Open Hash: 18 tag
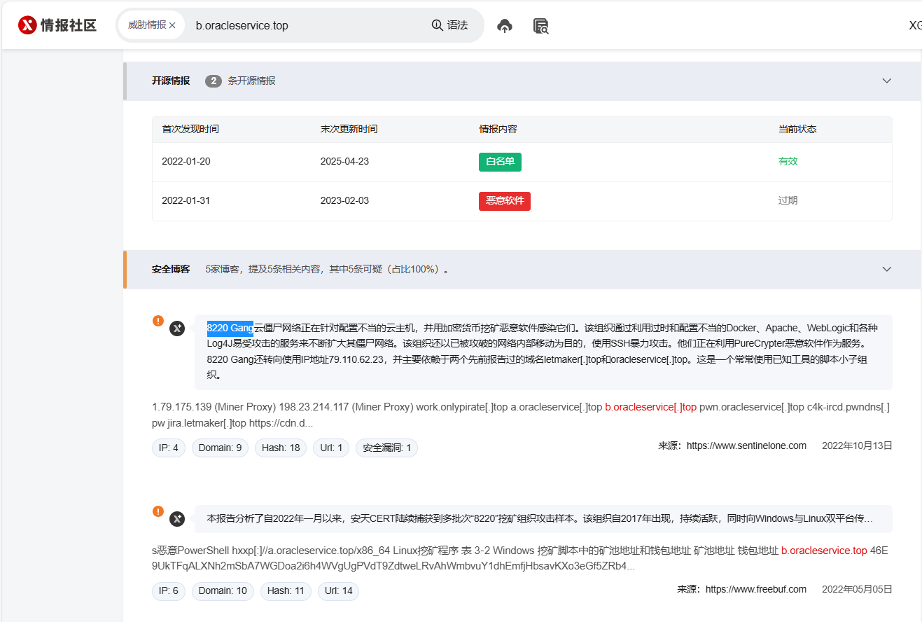This screenshot has height=622, width=922. [280, 448]
